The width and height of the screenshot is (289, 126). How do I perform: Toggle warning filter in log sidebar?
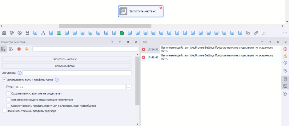click(285, 56)
